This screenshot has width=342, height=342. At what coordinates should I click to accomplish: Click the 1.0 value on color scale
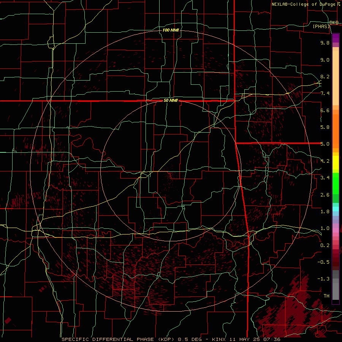tap(325, 228)
